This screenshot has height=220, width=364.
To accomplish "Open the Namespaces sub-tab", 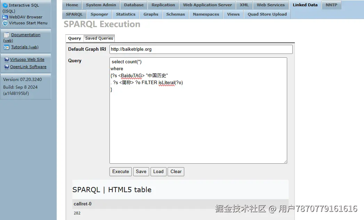I will (x=206, y=14).
